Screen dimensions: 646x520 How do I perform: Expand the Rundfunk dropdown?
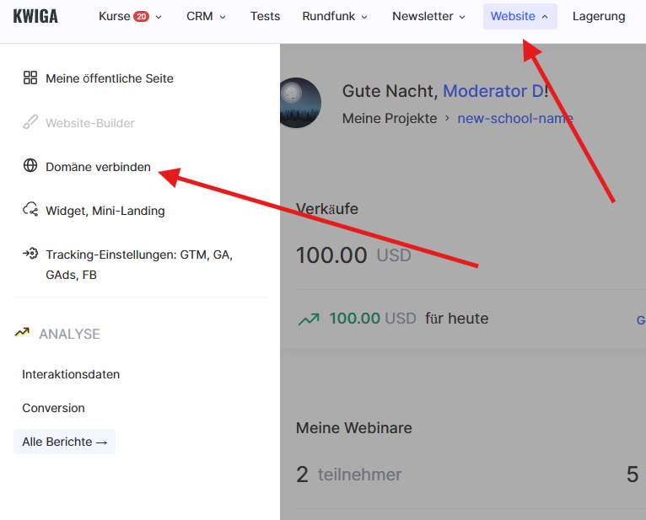335,16
